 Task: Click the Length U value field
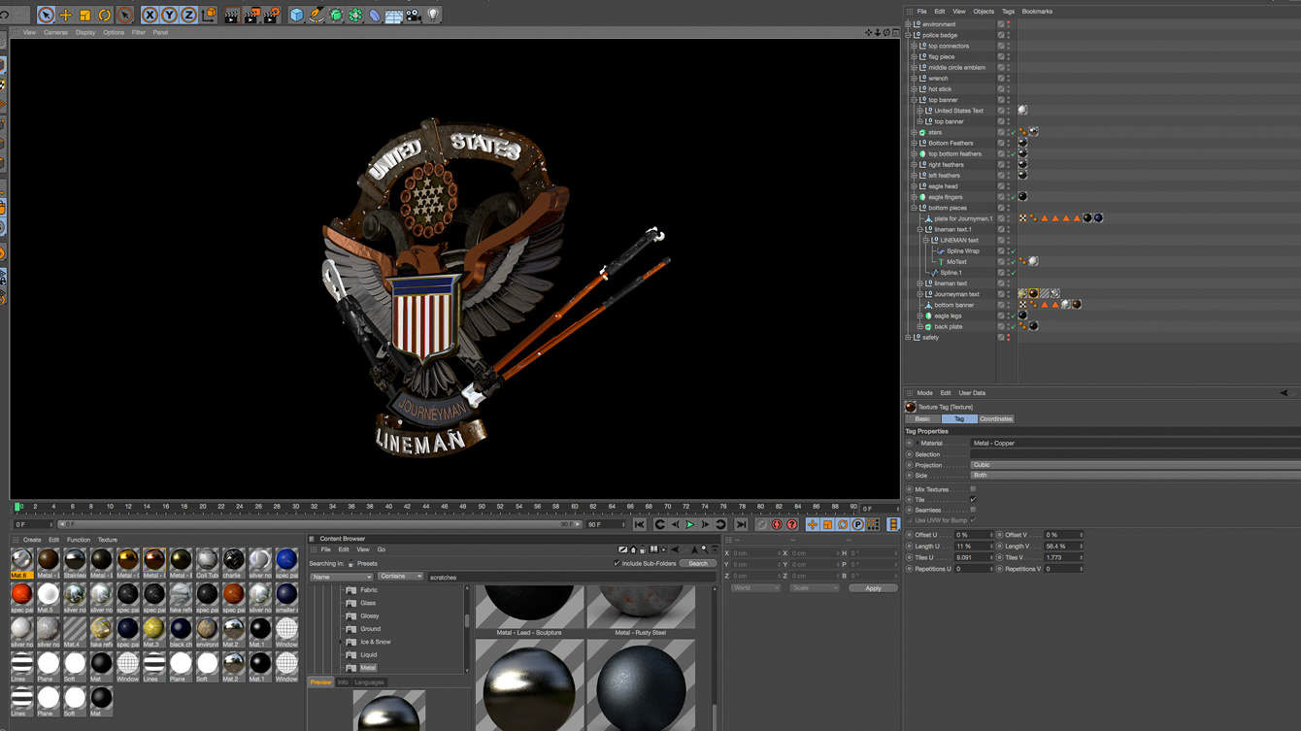click(972, 547)
